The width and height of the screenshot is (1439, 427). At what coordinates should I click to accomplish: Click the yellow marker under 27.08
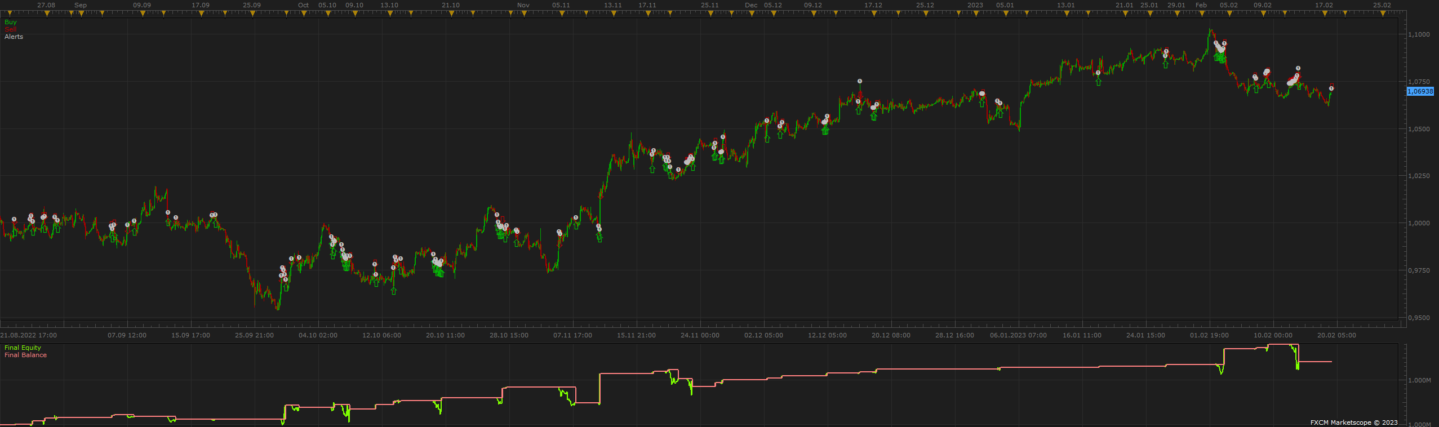47,13
